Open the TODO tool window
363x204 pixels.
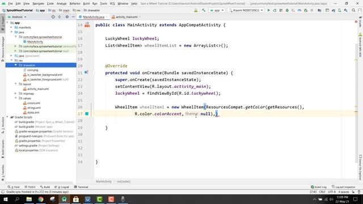tap(30, 187)
